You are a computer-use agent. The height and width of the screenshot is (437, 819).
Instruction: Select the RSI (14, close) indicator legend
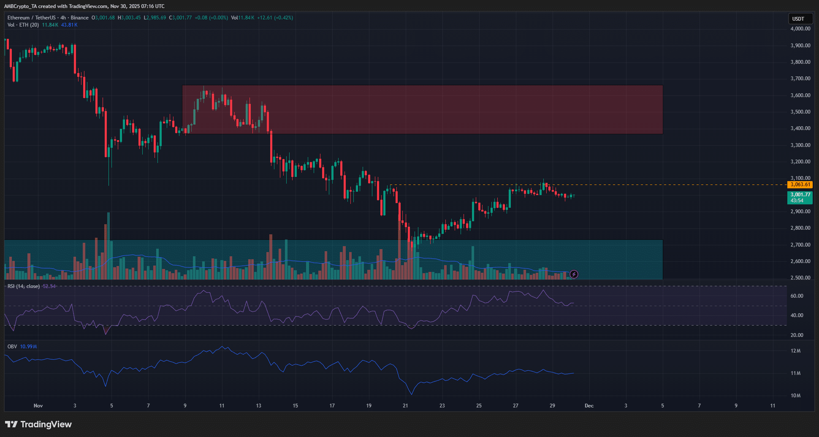(x=24, y=286)
